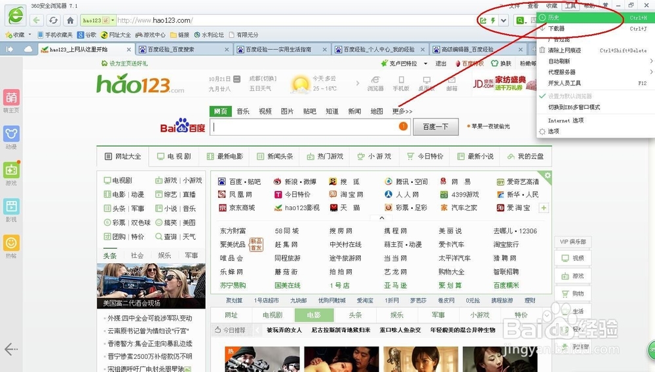655x372 pixels.
Task: Switch to 头条 video section tab
Action: click(x=355, y=315)
